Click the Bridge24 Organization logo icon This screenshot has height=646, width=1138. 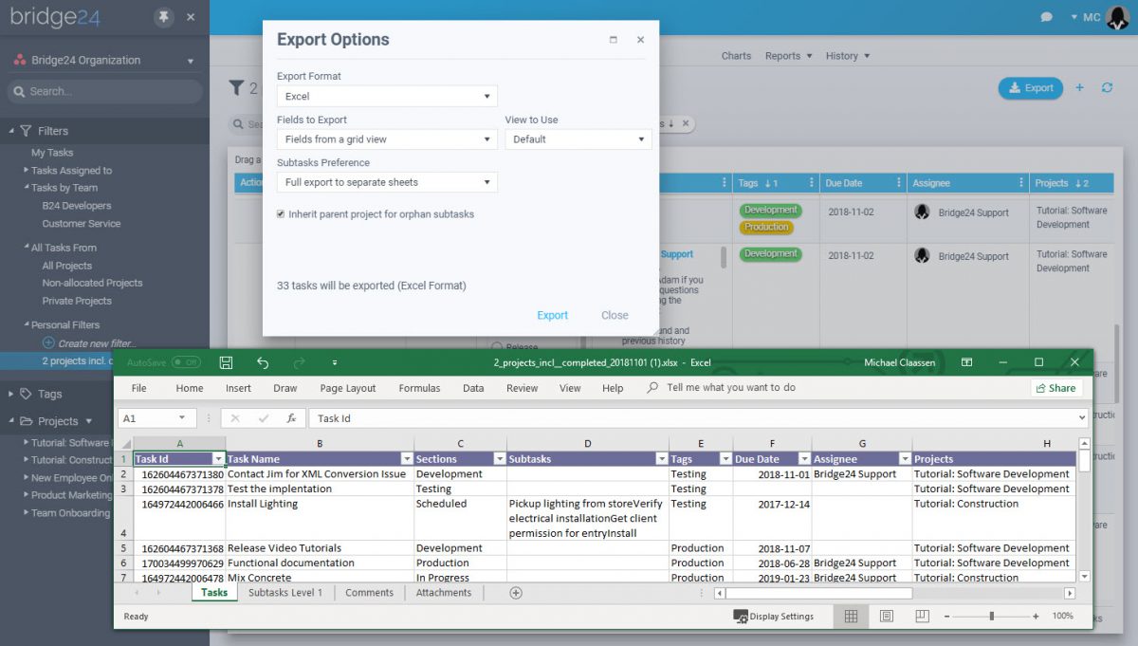20,60
